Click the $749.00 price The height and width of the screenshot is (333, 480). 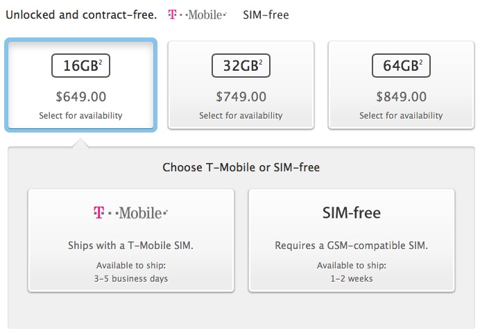241,96
